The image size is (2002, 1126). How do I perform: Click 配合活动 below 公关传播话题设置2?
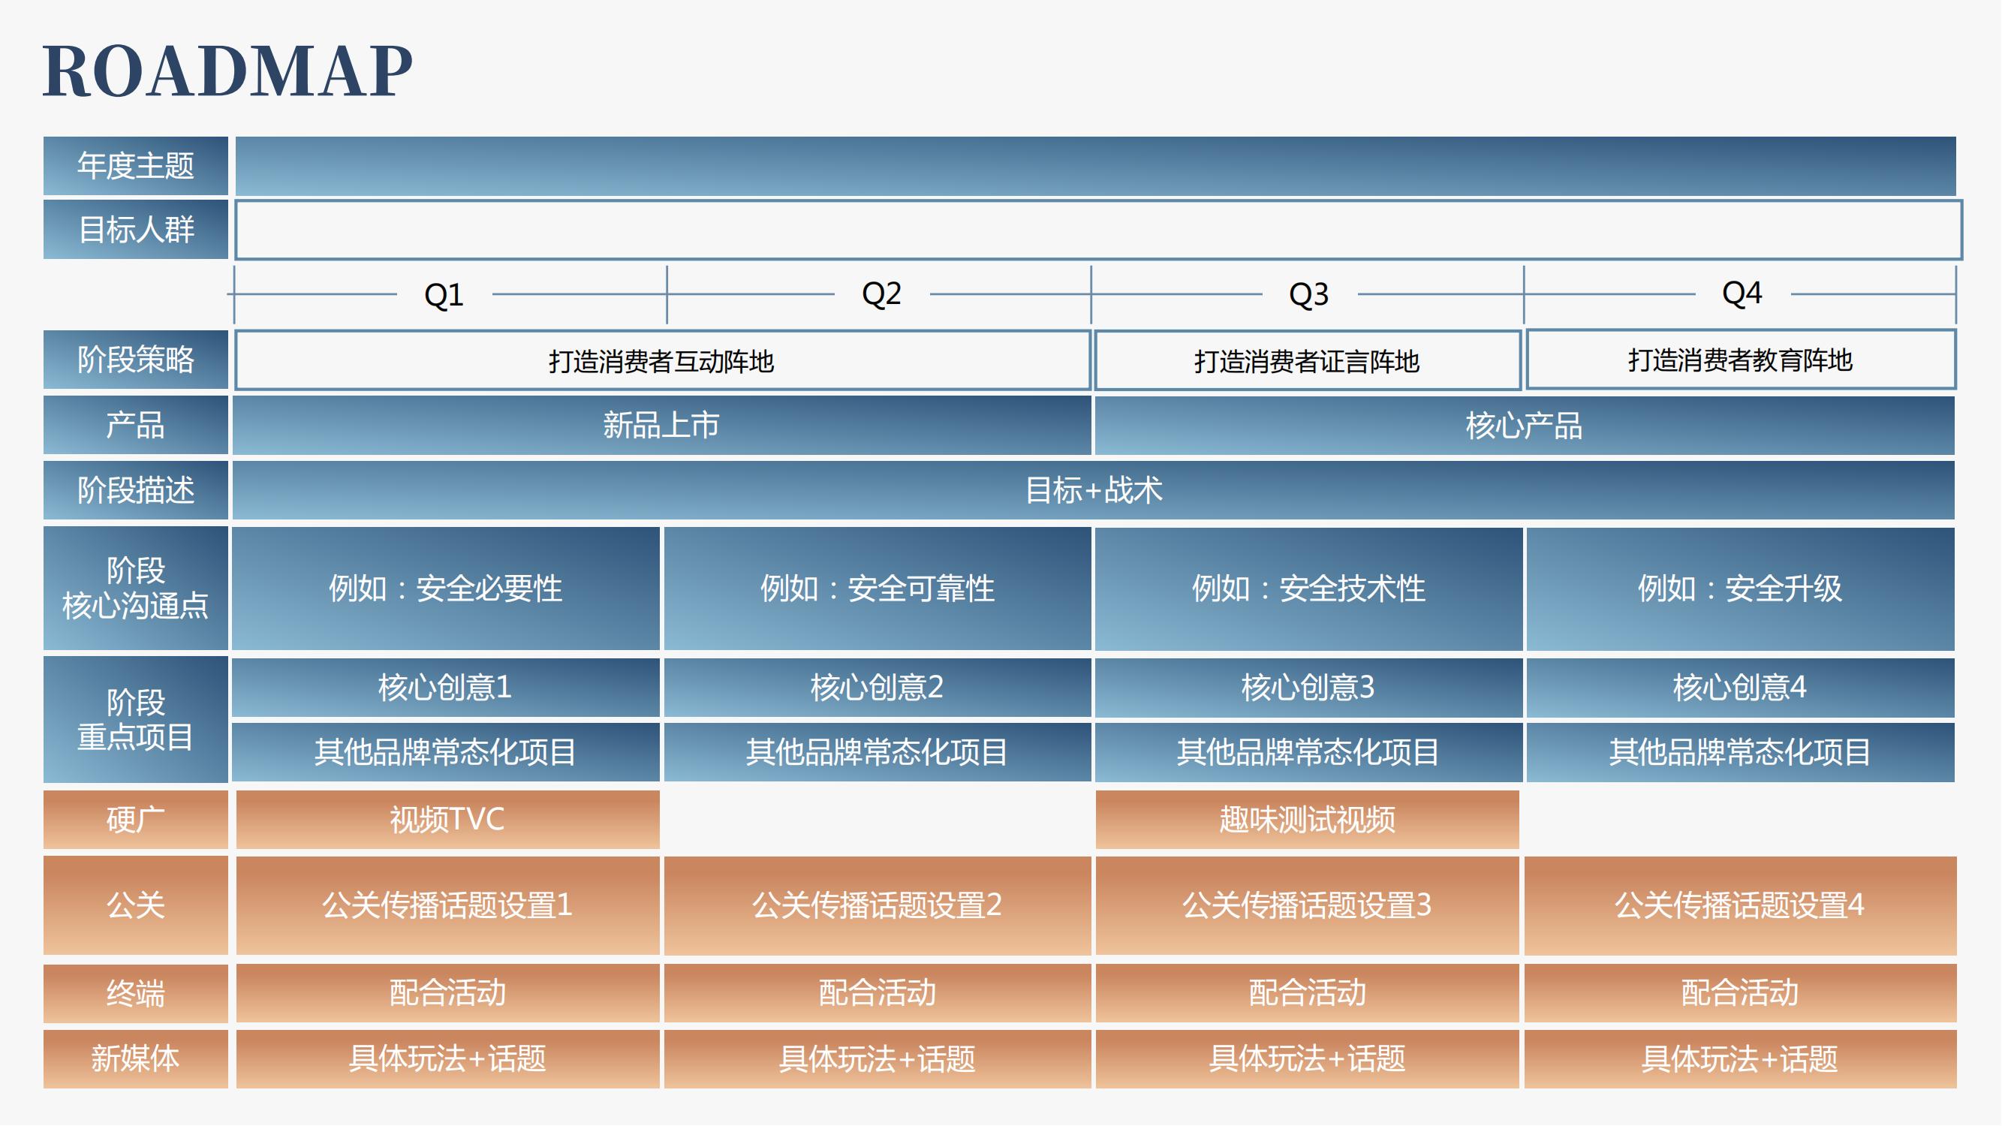pos(878,993)
